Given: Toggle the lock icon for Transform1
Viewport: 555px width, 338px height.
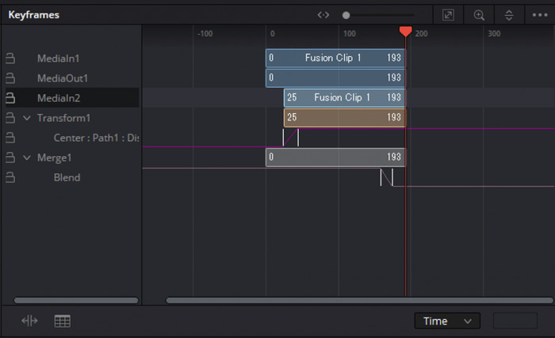Looking at the screenshot, I should tap(10, 117).
